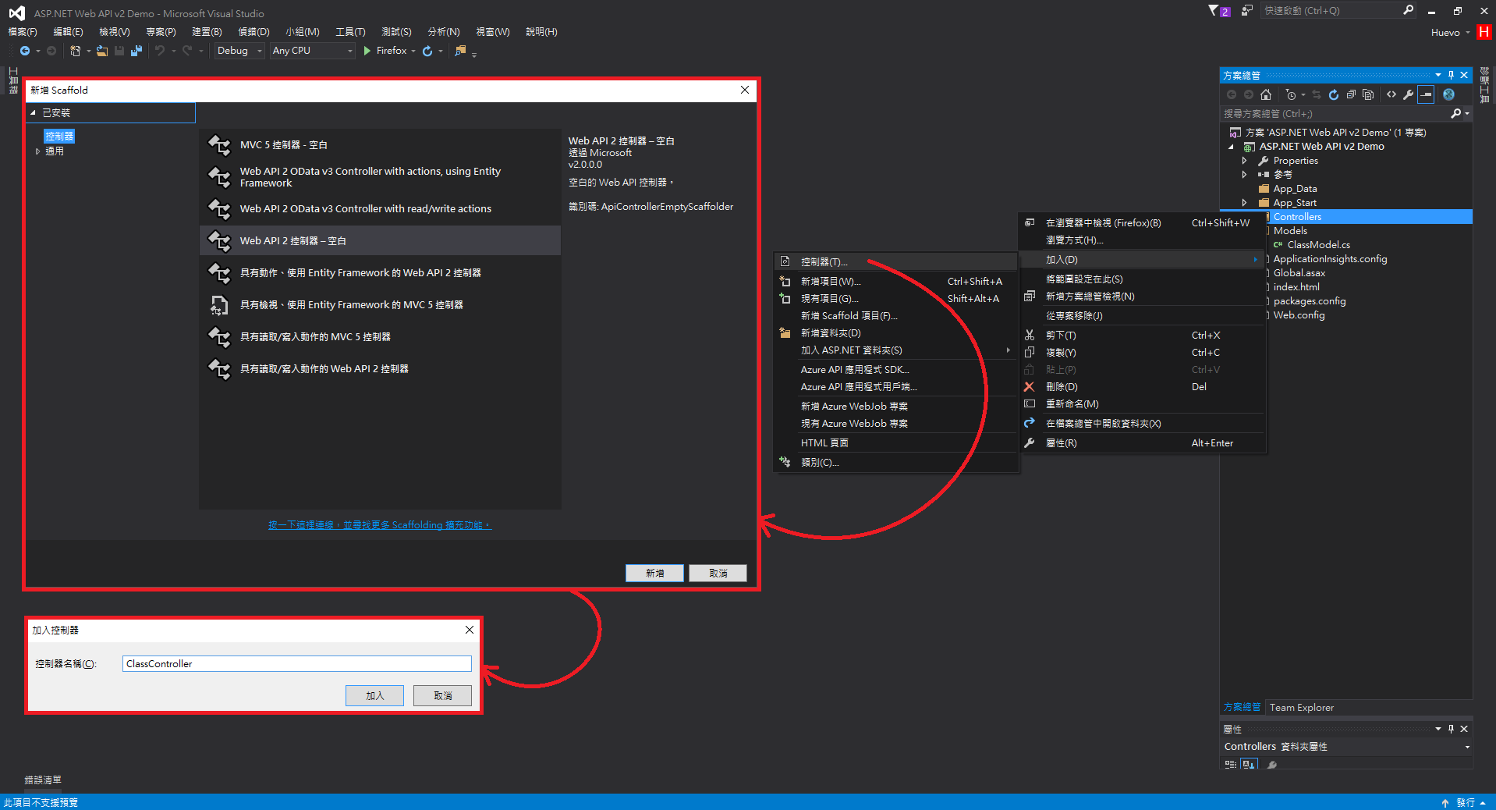Image resolution: width=1496 pixels, height=810 pixels.
Task: Click the New Project toolbar icon
Action: tap(75, 51)
